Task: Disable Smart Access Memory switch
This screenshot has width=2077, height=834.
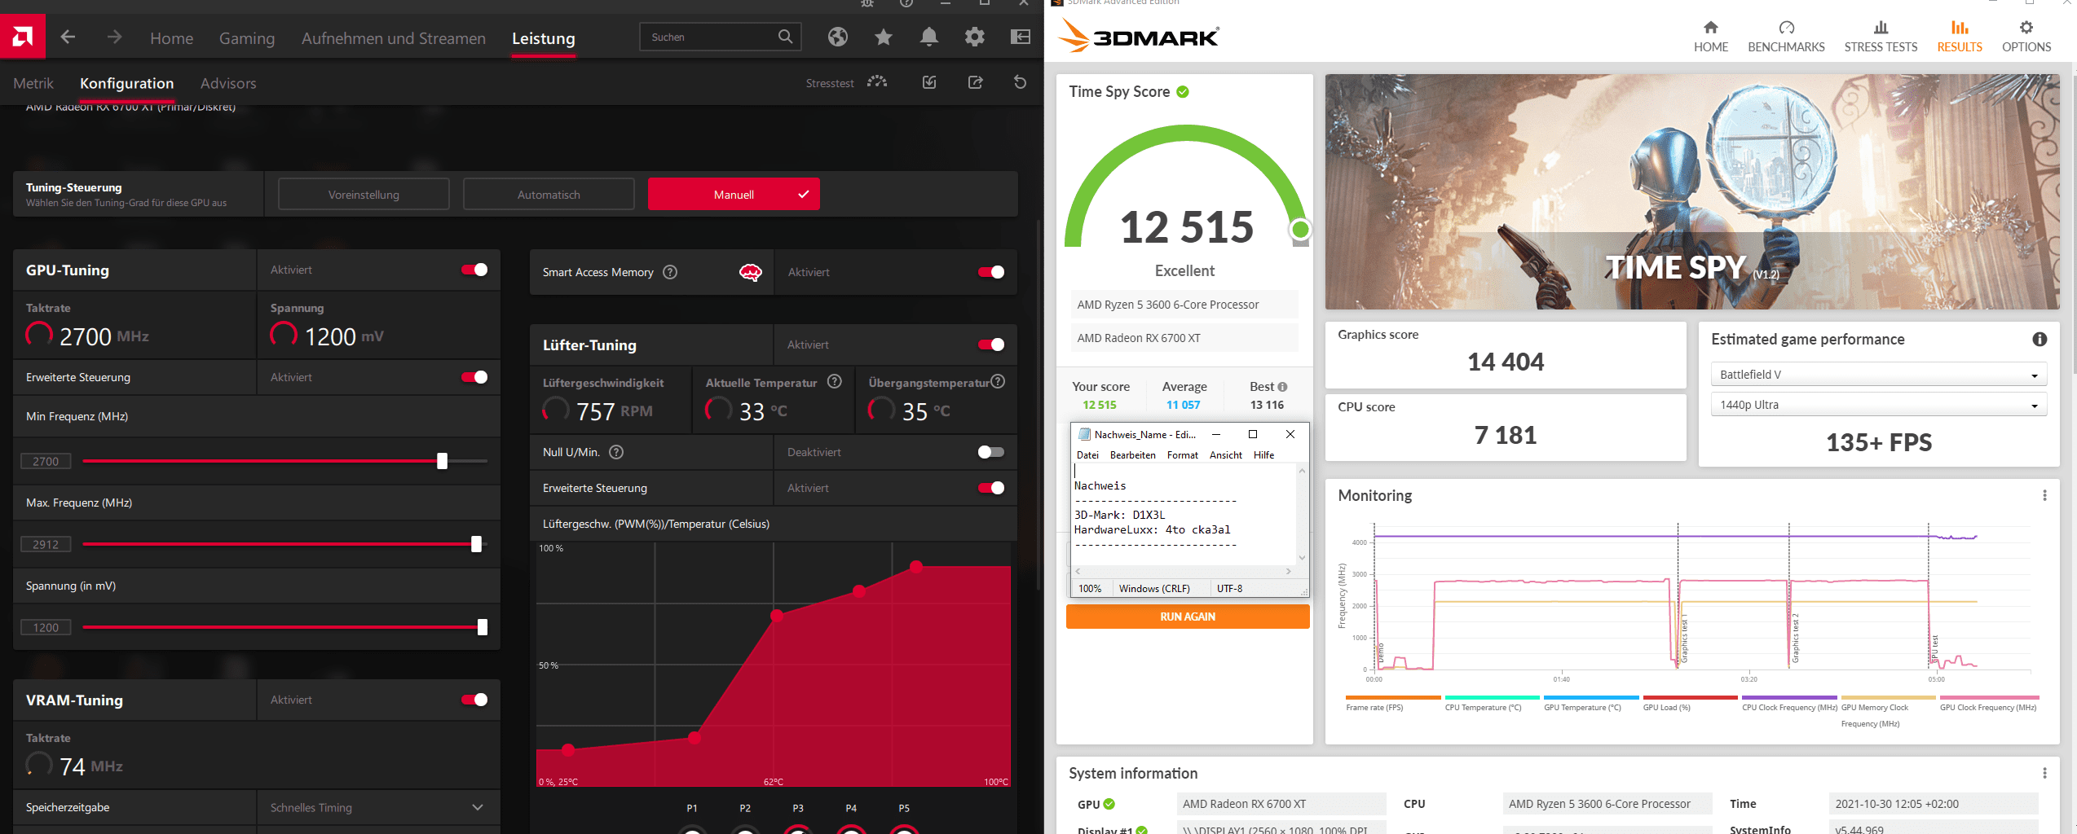Action: point(991,272)
